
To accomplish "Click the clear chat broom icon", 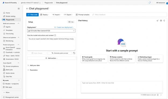I will pos(158,21).
